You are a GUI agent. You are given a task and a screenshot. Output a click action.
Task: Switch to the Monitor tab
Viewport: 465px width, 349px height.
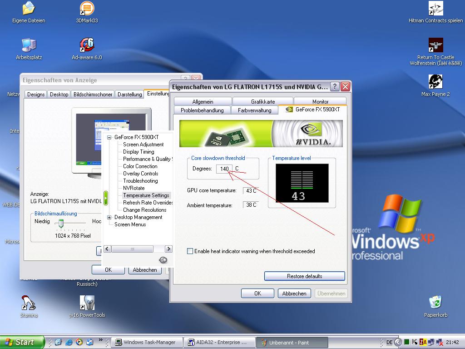click(320, 101)
